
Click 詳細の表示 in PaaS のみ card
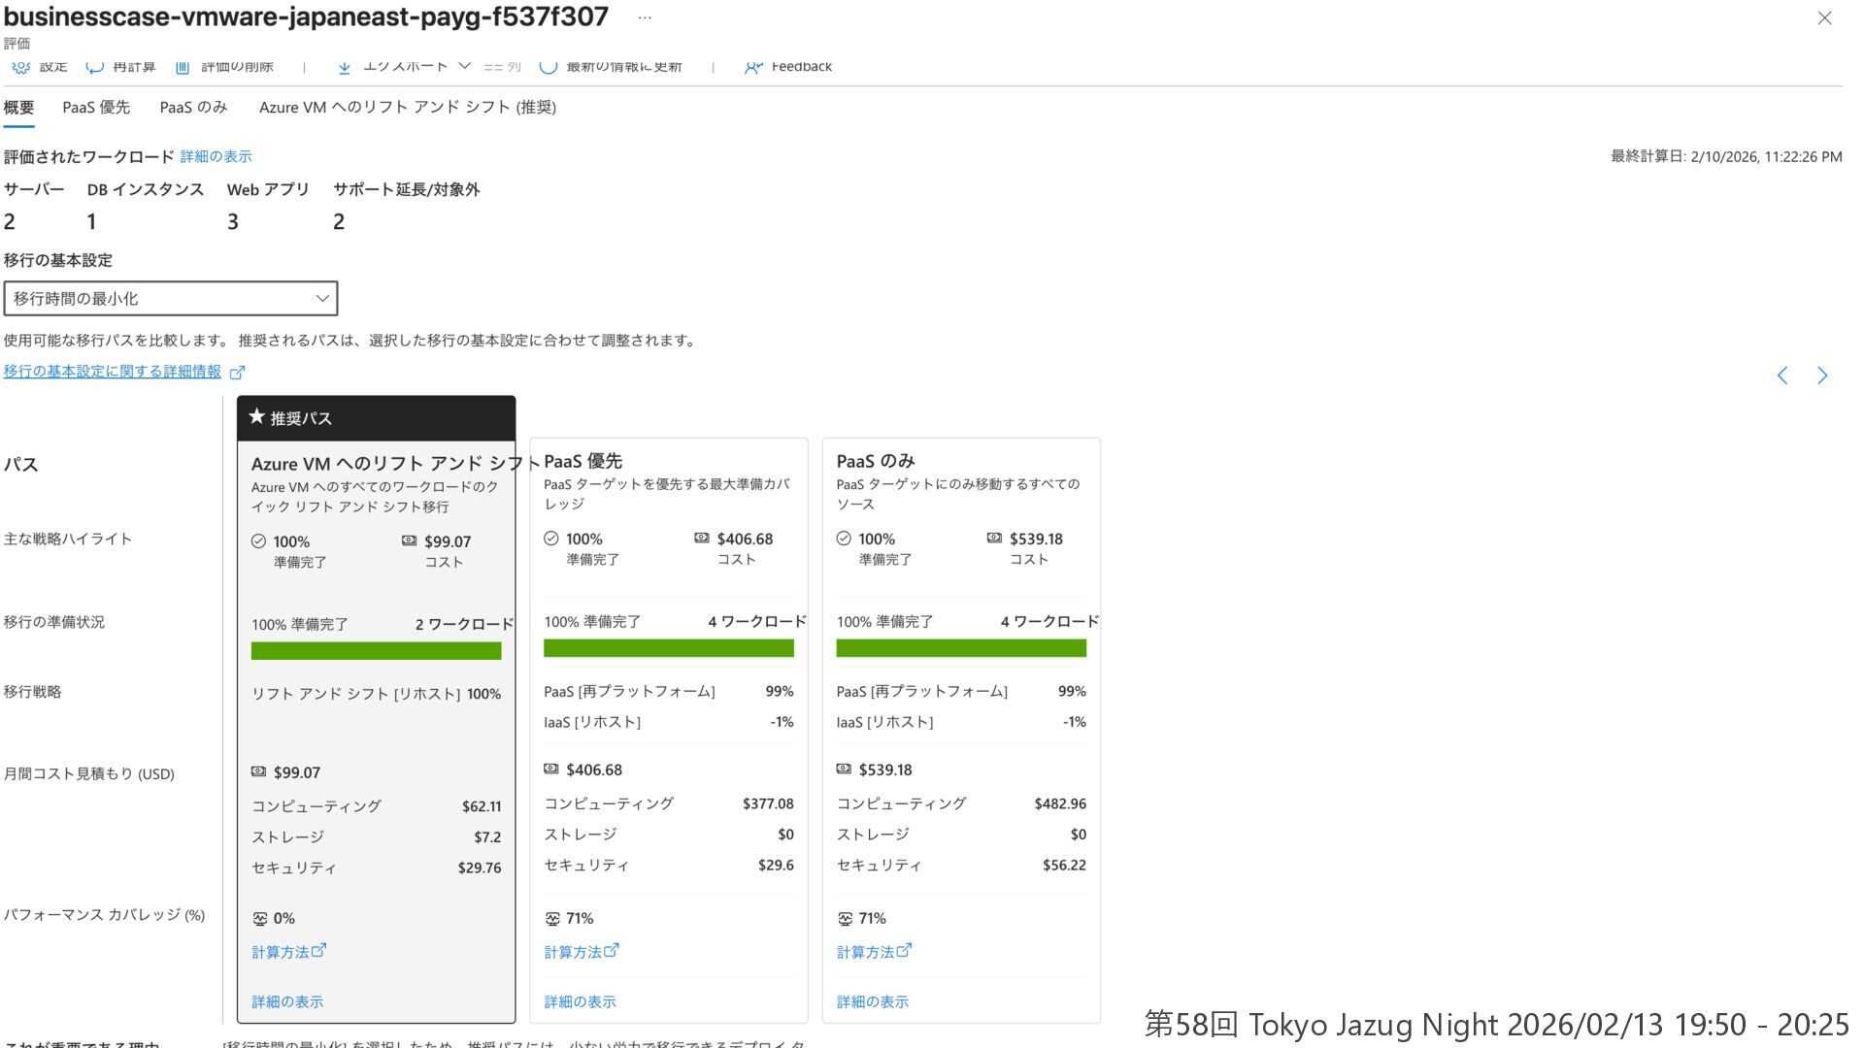click(x=872, y=1001)
